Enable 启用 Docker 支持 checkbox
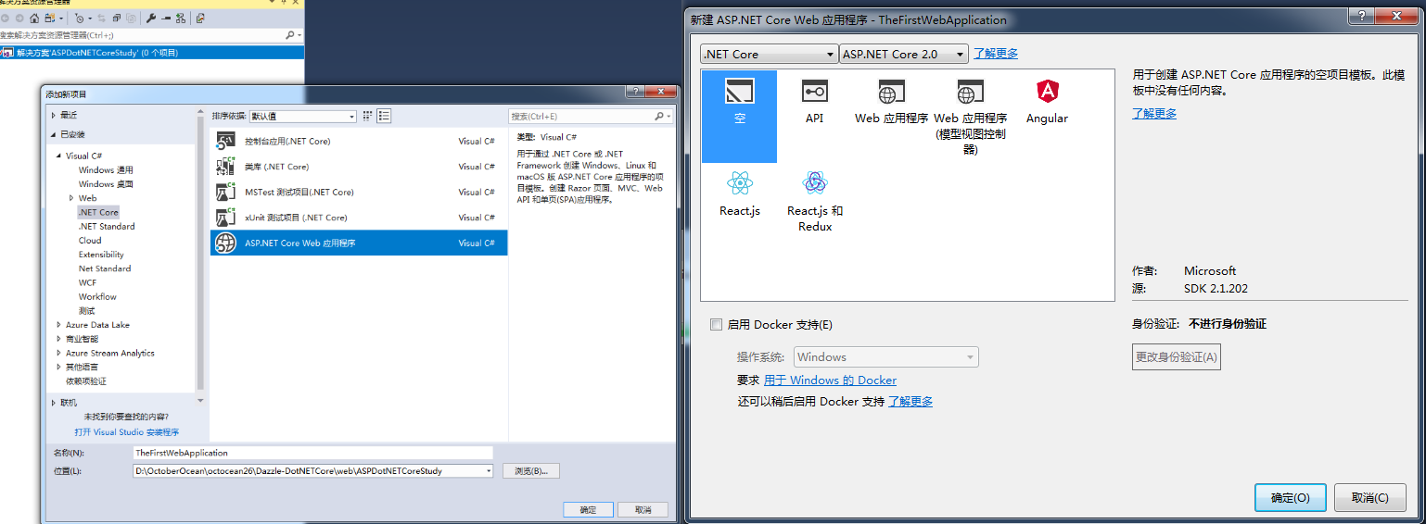Image resolution: width=1426 pixels, height=524 pixels. click(715, 324)
